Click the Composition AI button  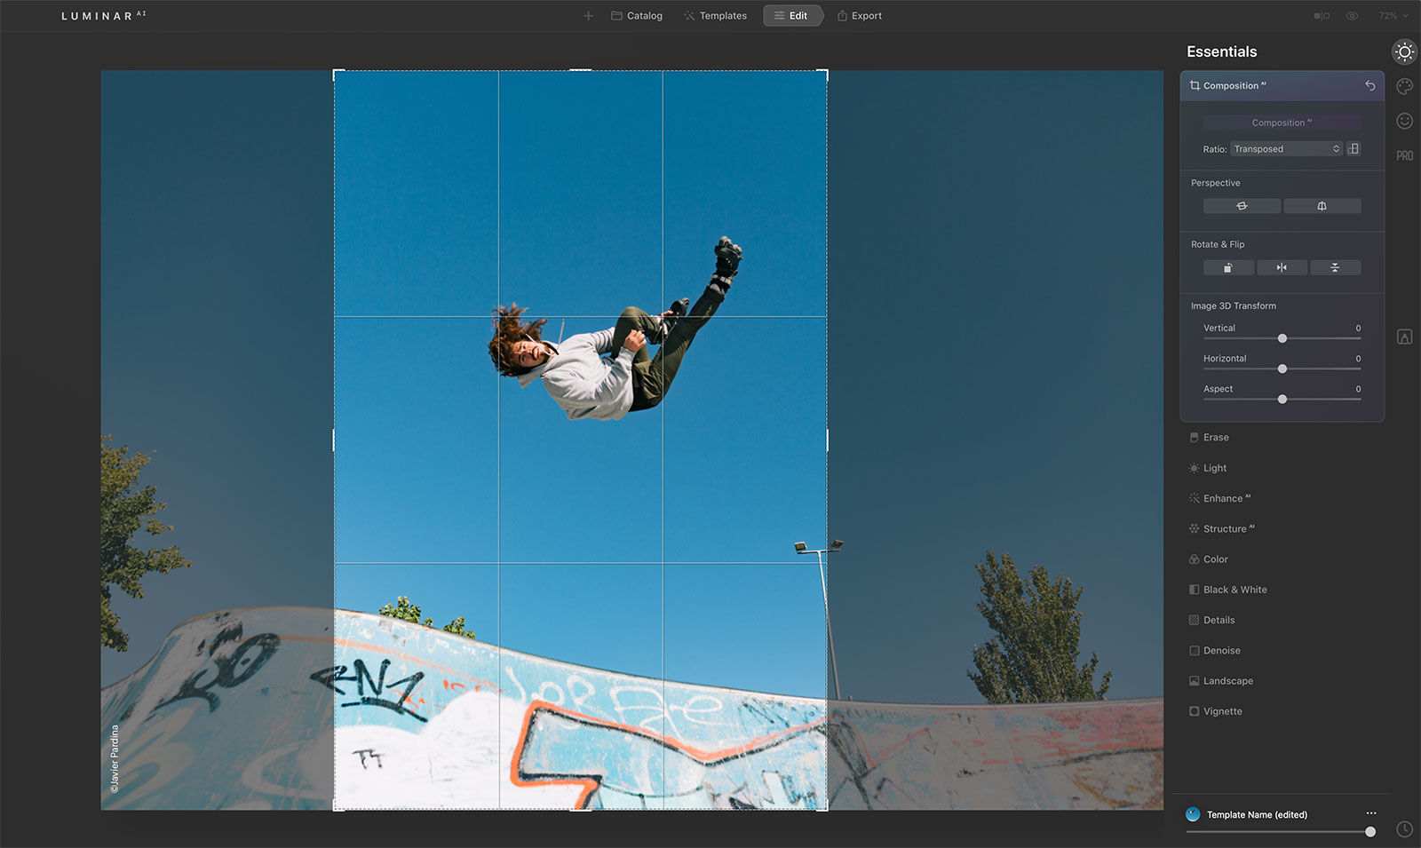point(1282,123)
